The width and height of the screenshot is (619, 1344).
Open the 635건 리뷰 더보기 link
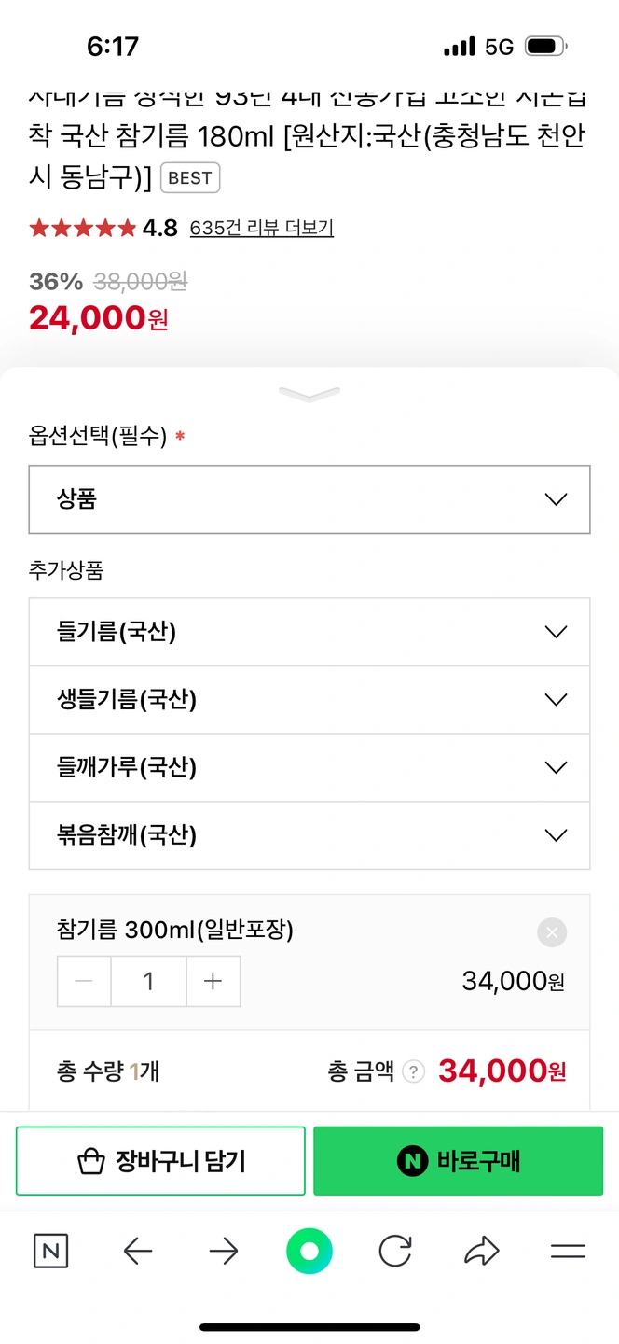[261, 228]
